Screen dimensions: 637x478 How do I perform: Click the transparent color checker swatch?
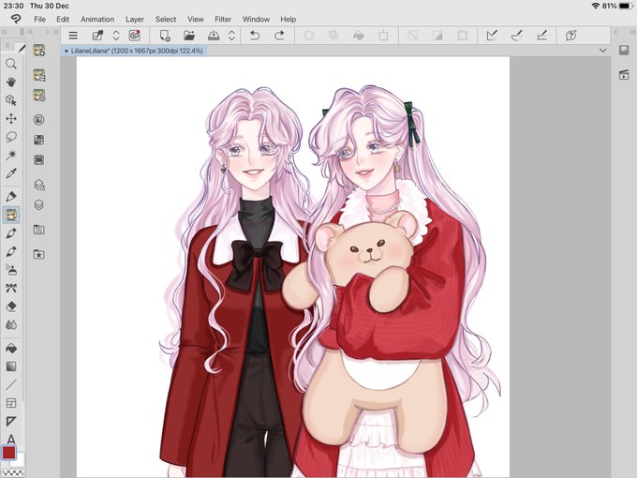[x=13, y=472]
